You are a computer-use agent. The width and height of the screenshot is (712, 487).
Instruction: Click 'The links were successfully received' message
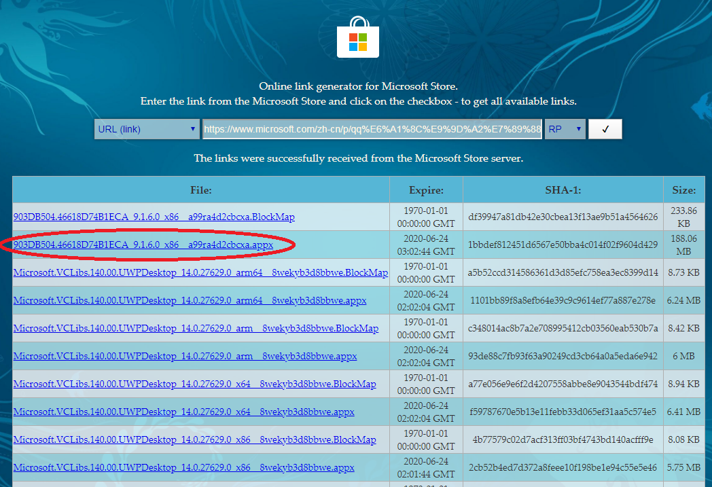(x=358, y=158)
